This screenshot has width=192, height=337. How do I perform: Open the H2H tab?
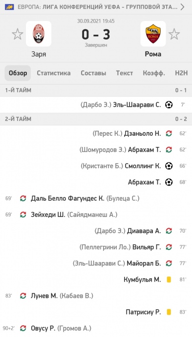point(181,73)
